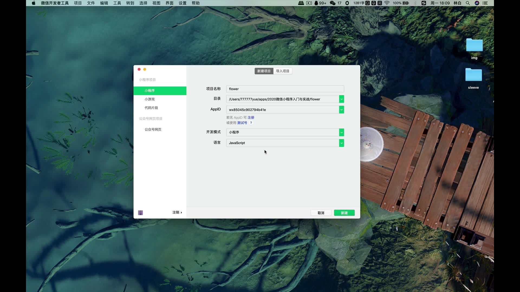The image size is (520, 292).
Task: Open the 注册 link for AppID
Action: pos(251,118)
